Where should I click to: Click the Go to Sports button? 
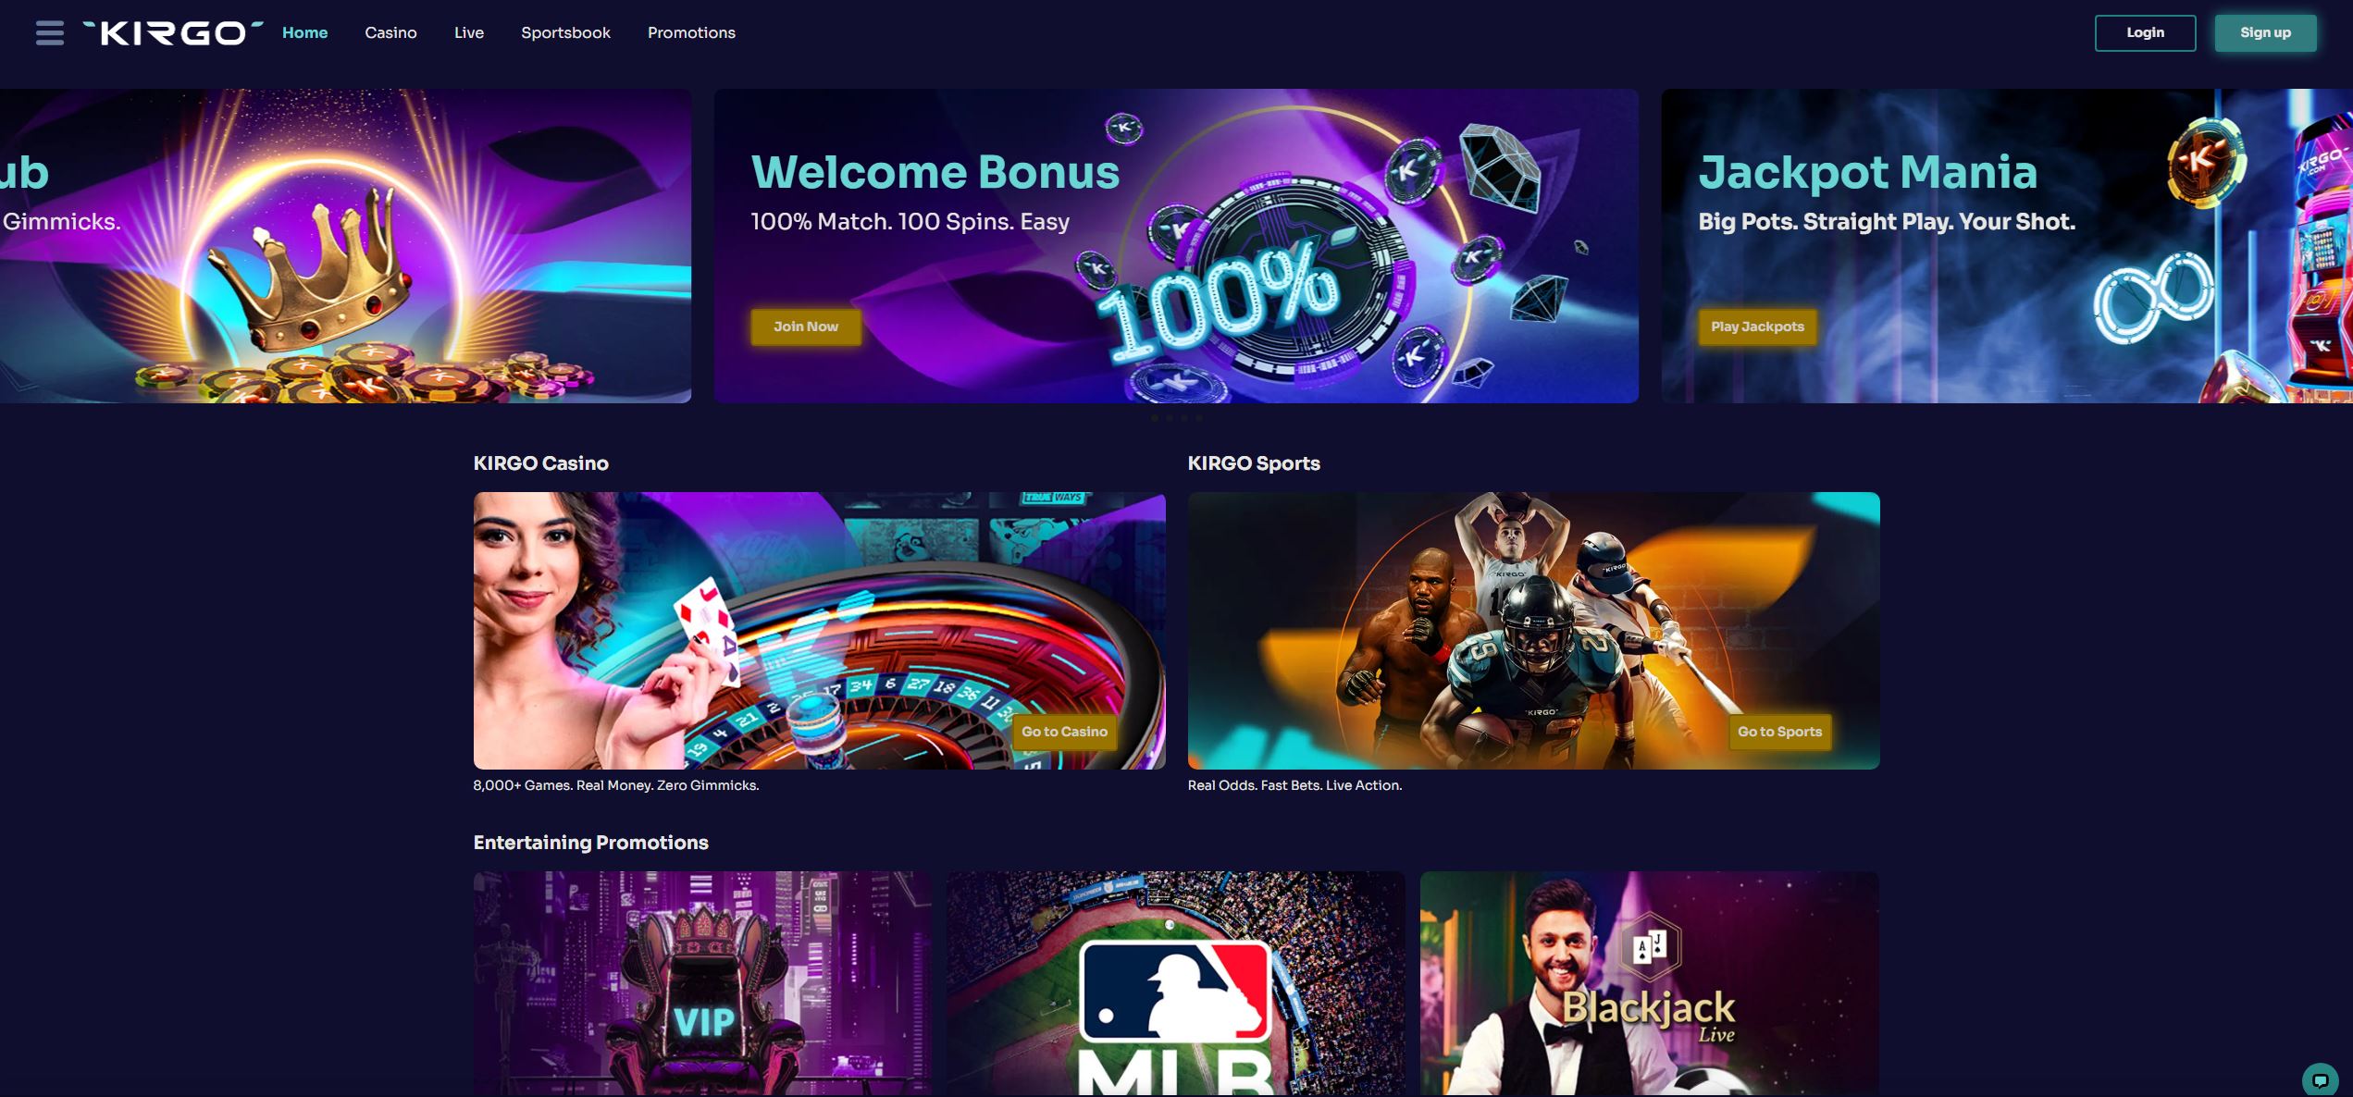(1779, 732)
